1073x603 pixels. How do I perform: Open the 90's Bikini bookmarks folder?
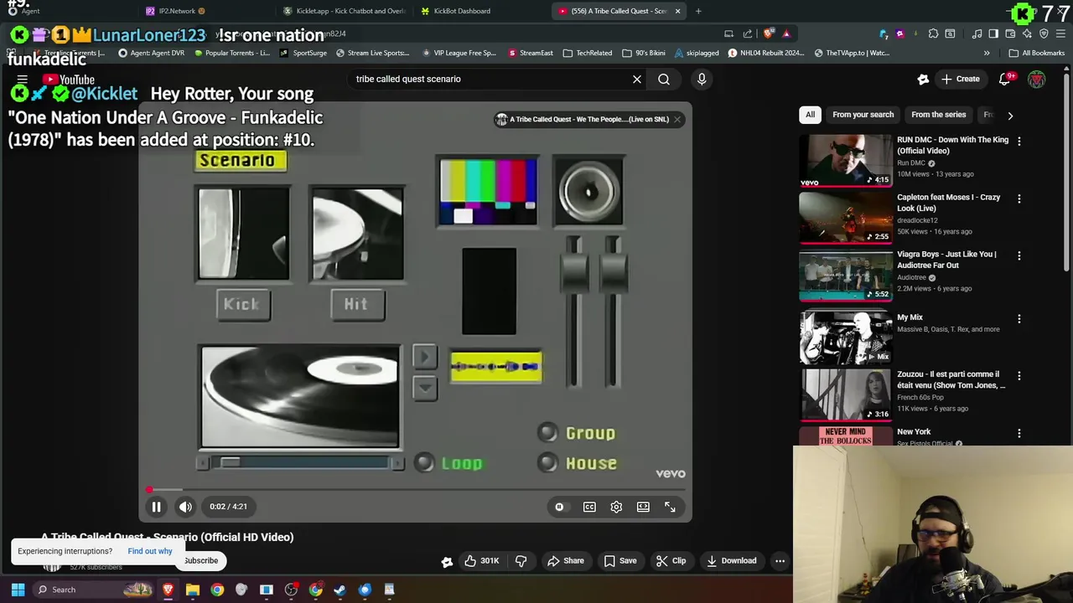pyautogui.click(x=644, y=53)
